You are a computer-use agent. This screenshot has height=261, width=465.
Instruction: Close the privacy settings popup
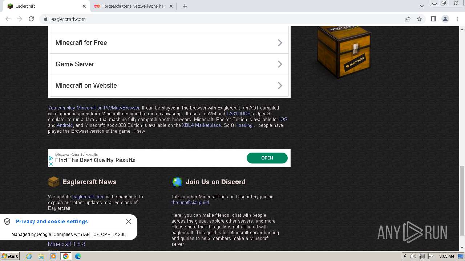[x=129, y=221]
